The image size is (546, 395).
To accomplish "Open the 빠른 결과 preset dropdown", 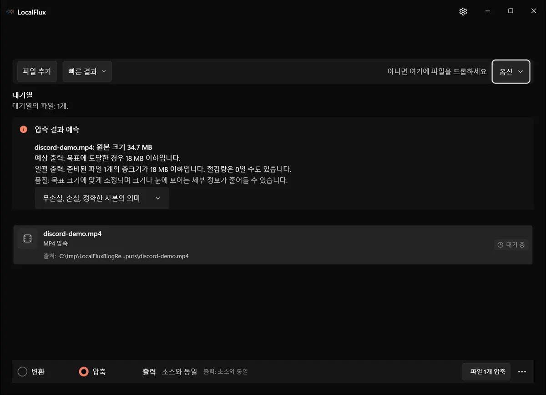I will pyautogui.click(x=87, y=71).
